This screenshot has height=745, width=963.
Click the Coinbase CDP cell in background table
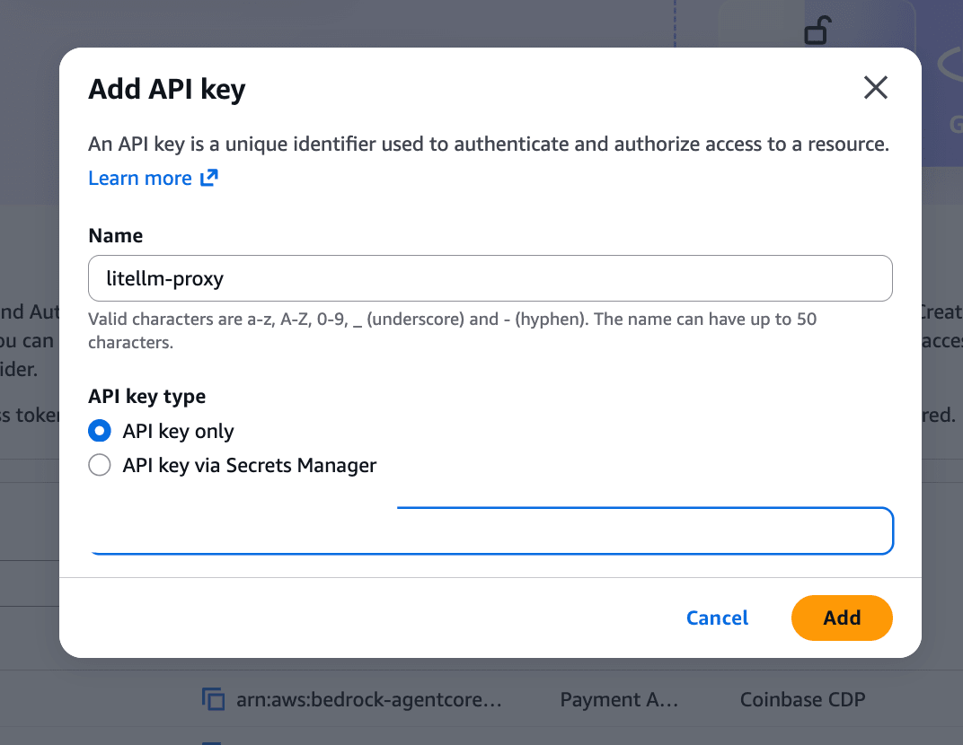click(x=803, y=699)
